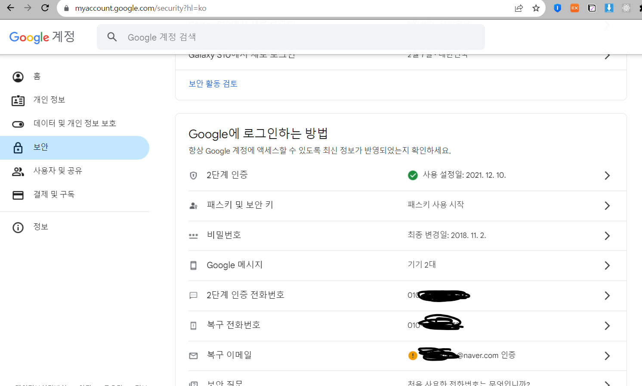This screenshot has width=642, height=386.
Task: Open the orange EX extension icon
Action: pyautogui.click(x=575, y=8)
